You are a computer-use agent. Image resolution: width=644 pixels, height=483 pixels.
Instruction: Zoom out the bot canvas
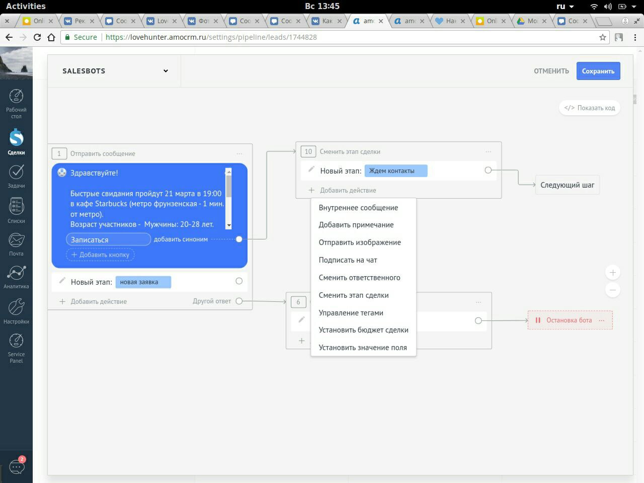613,290
